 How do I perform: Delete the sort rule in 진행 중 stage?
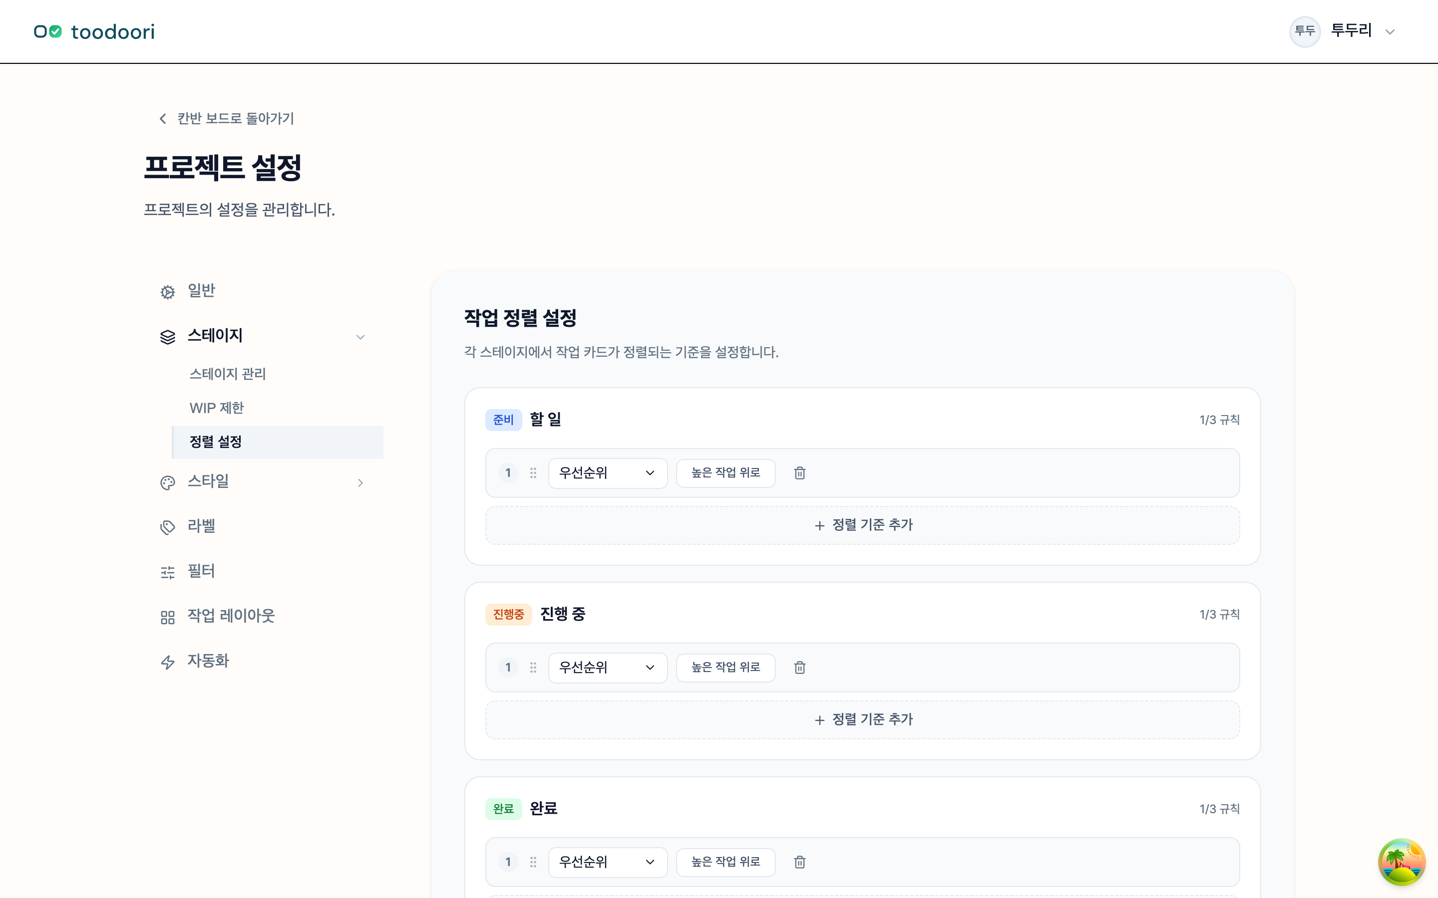coord(800,668)
